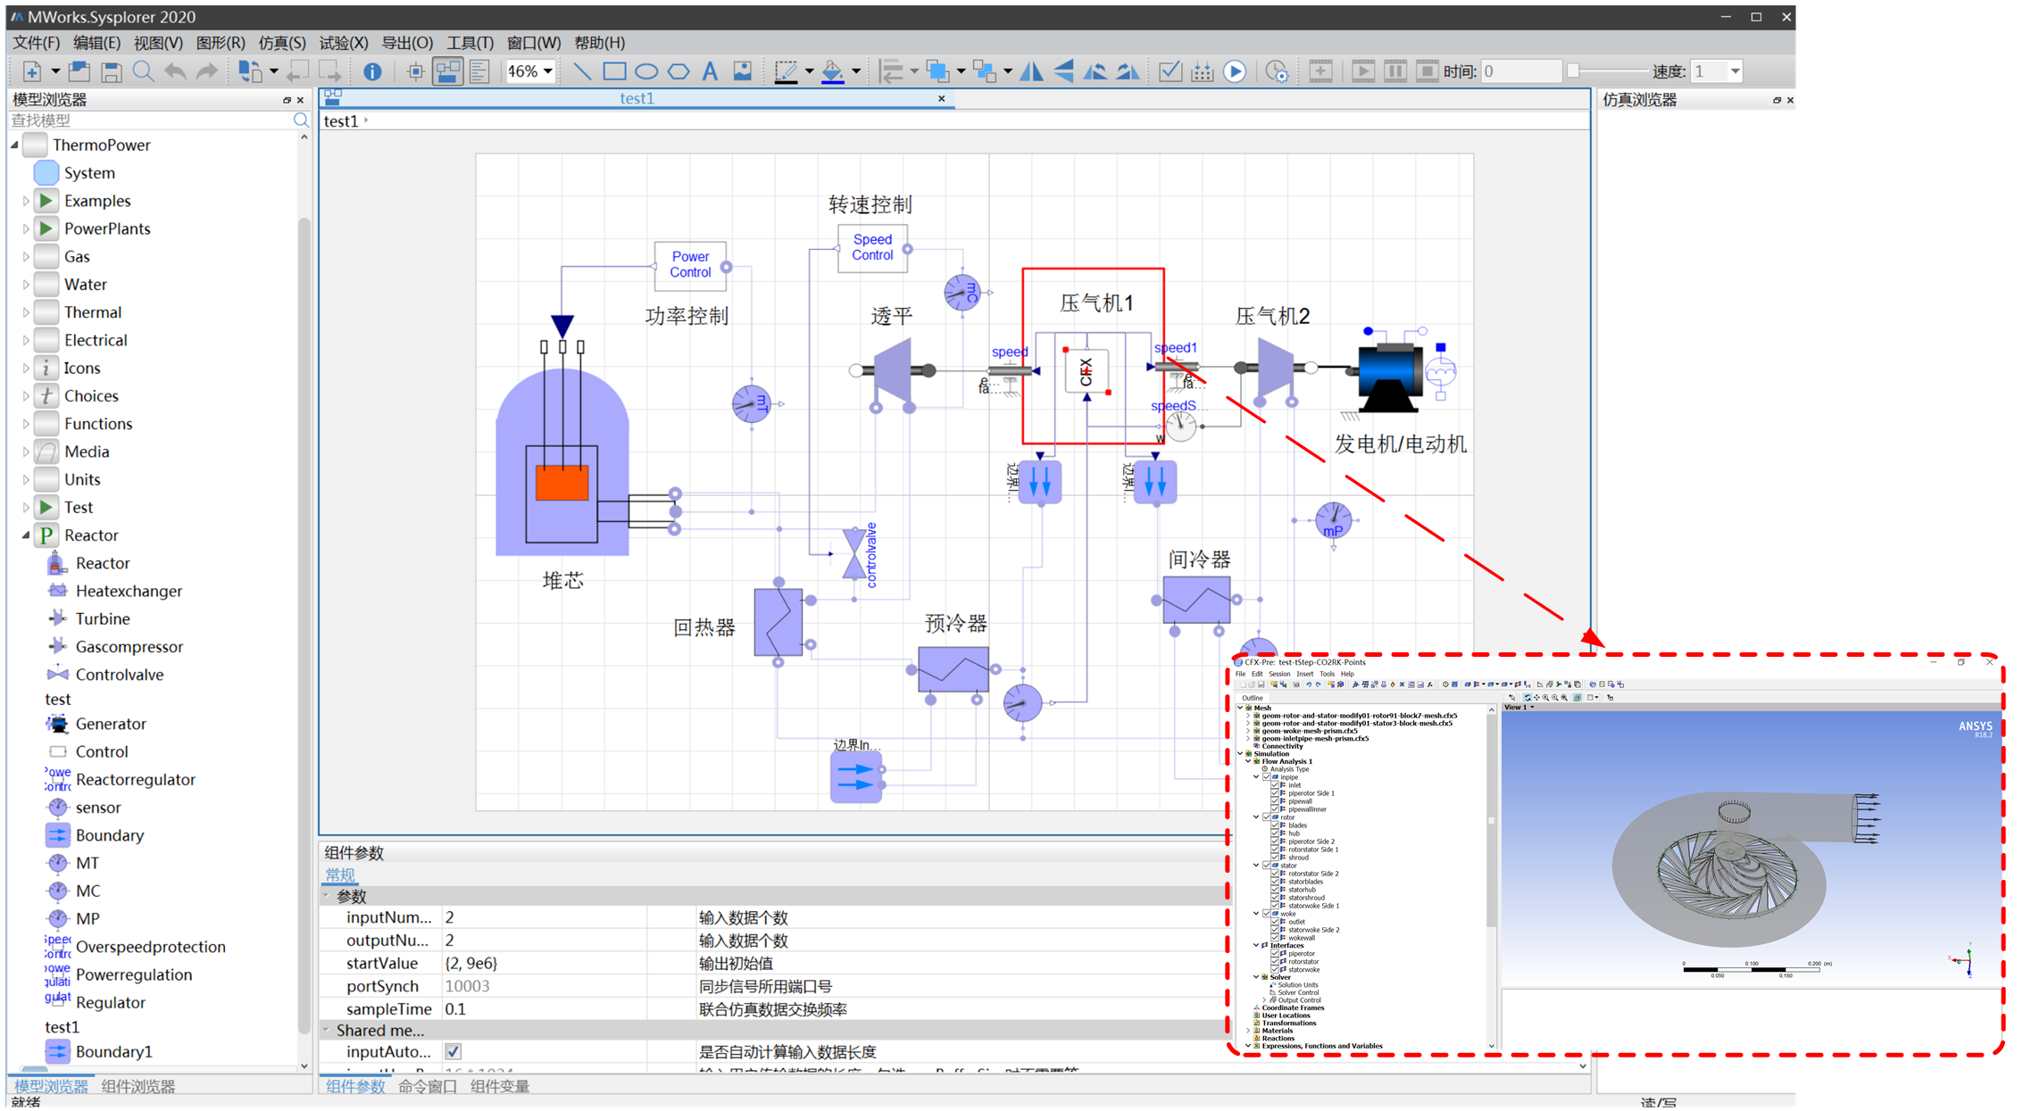This screenshot has width=2023, height=1111.
Task: Uncheck the piperotor interface checkbox in CFX-Pre
Action: [x=1275, y=954]
